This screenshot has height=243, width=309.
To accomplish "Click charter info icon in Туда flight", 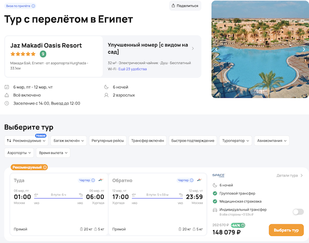I will [93, 180].
